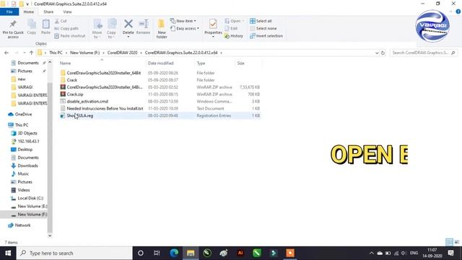Go back using the Back arrow

(6, 53)
